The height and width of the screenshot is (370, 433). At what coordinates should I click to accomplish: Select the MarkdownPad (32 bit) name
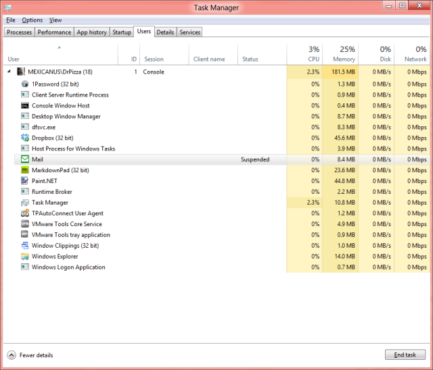tap(60, 170)
